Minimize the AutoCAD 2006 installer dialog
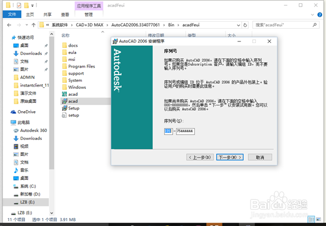The height and width of the screenshot is (226, 326). (239, 41)
